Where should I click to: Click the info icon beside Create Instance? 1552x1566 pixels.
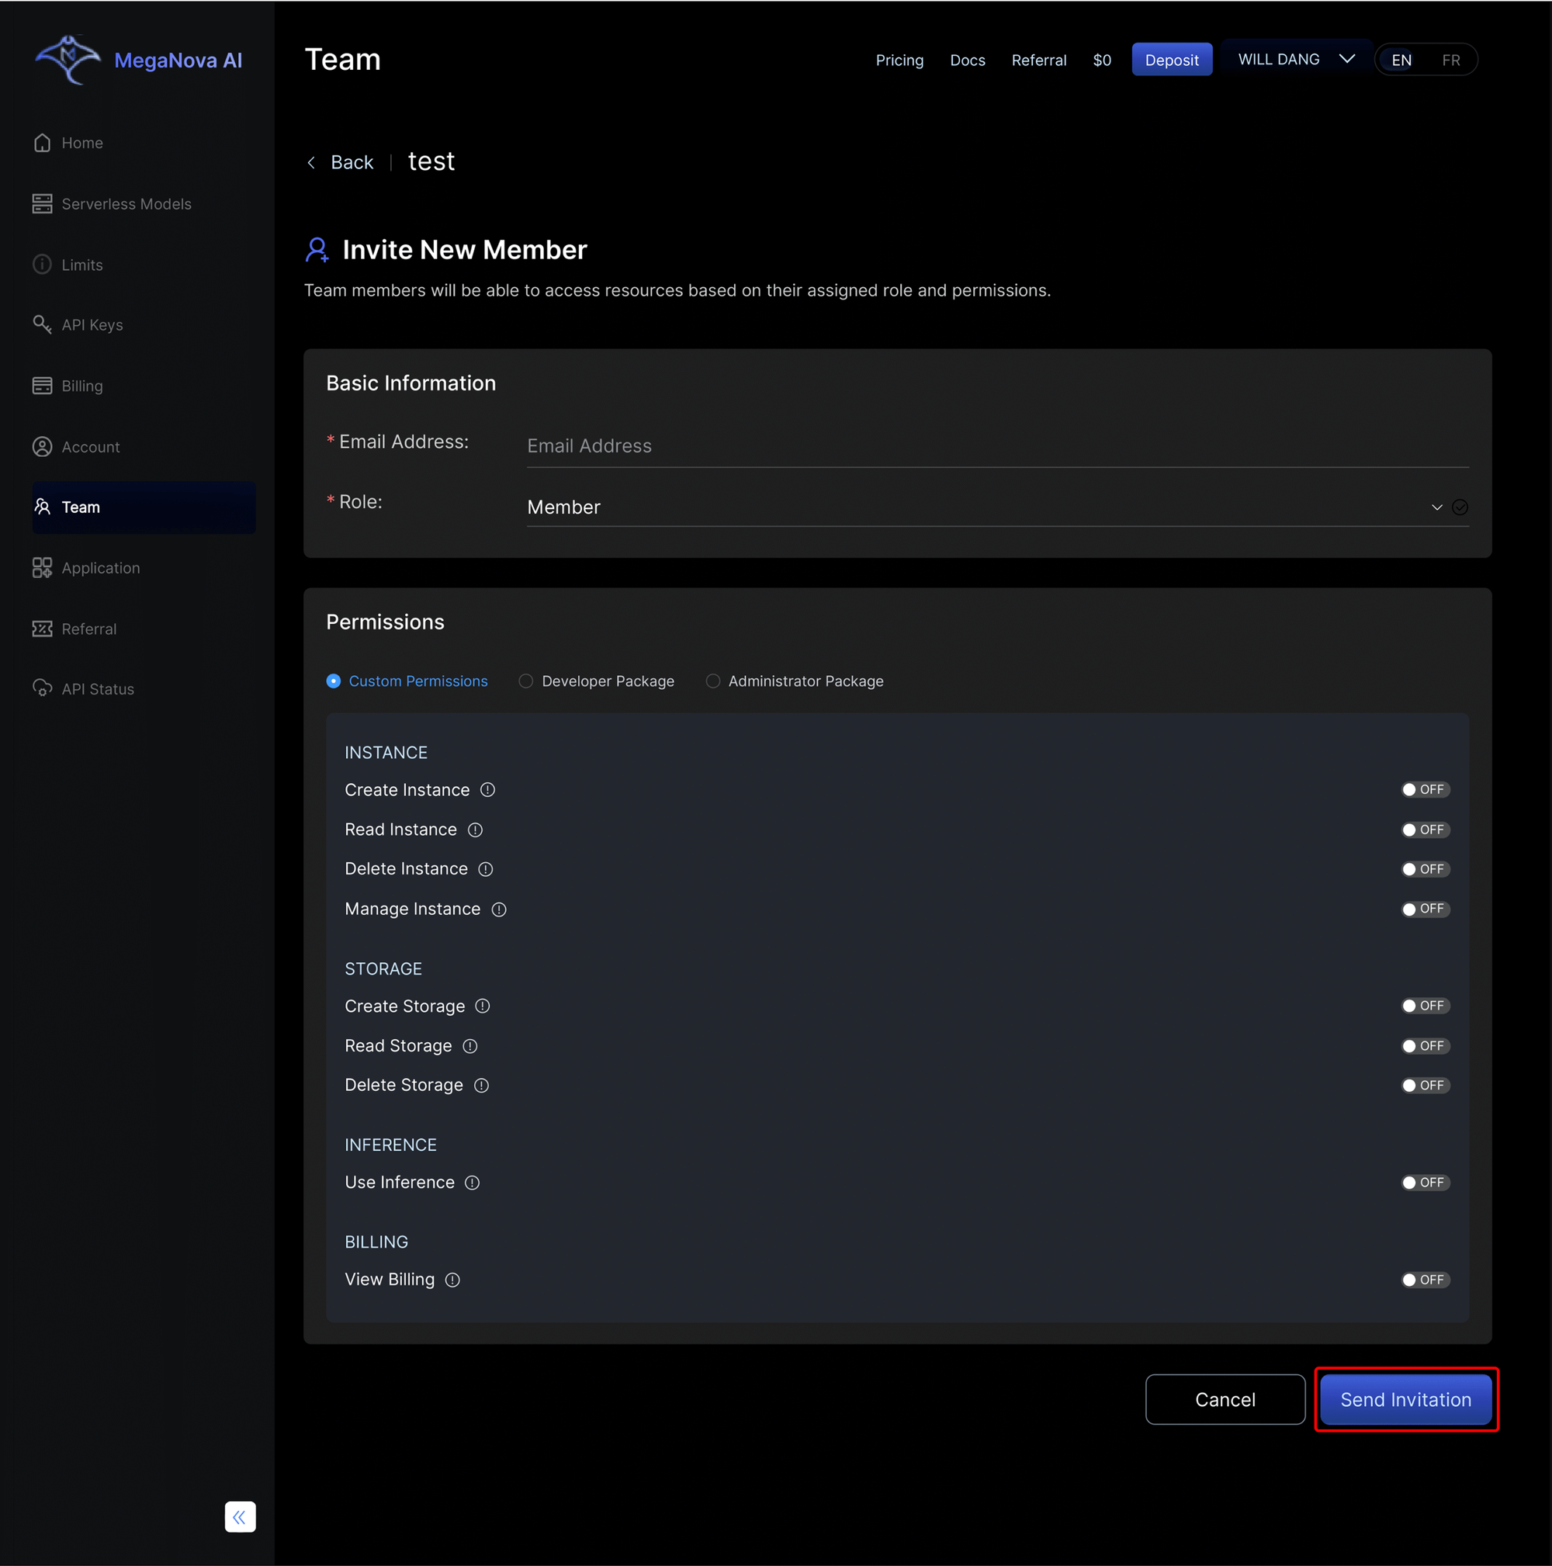click(487, 789)
